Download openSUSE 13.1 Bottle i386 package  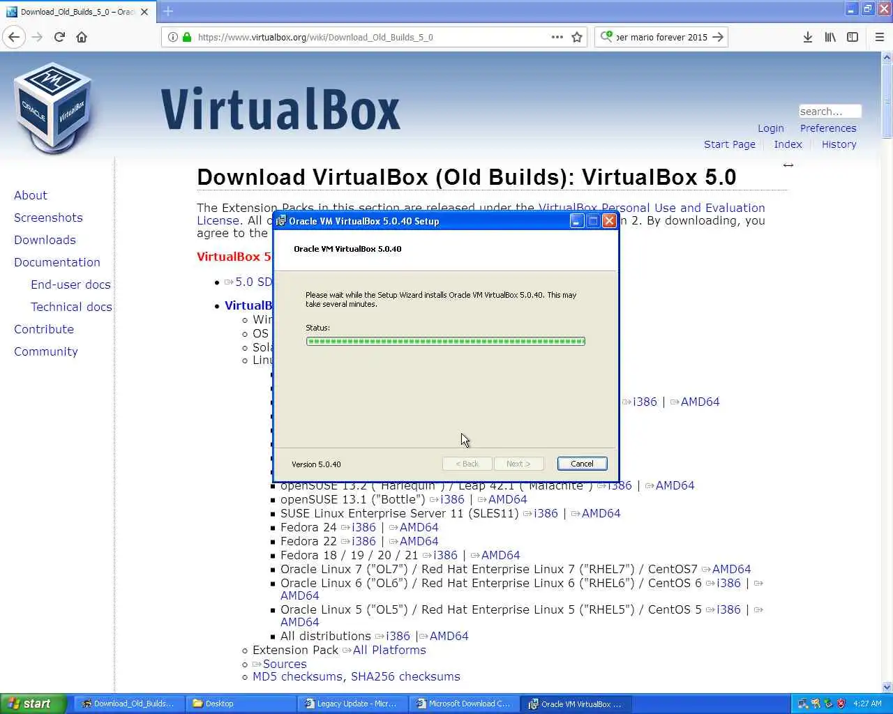tap(452, 499)
